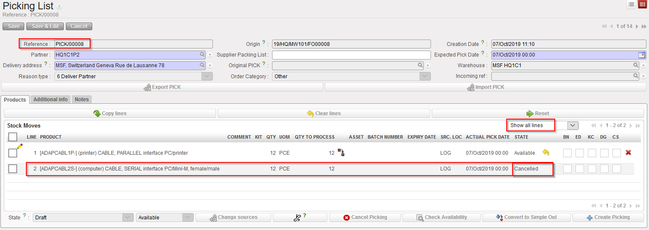Click into the Supplier Packing List field
Screen dimensions: 649x230
[x=351, y=55]
